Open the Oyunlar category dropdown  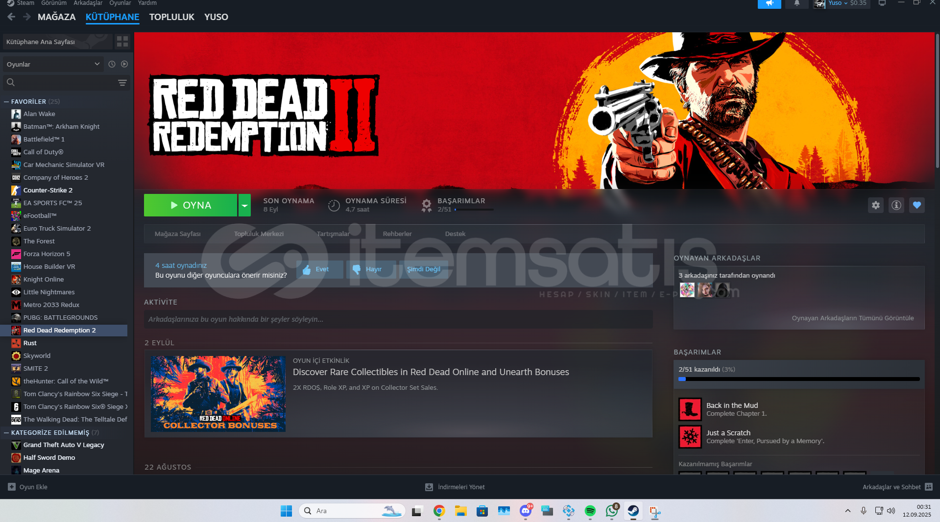(53, 64)
